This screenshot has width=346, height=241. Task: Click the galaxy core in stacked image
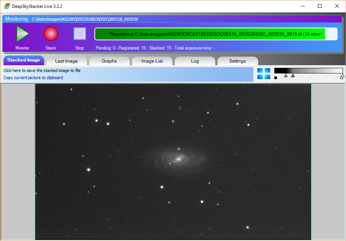click(x=179, y=159)
